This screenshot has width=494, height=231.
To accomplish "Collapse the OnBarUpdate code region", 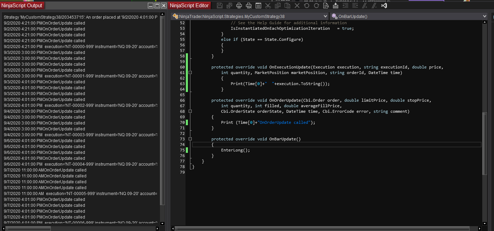I will click(x=190, y=139).
